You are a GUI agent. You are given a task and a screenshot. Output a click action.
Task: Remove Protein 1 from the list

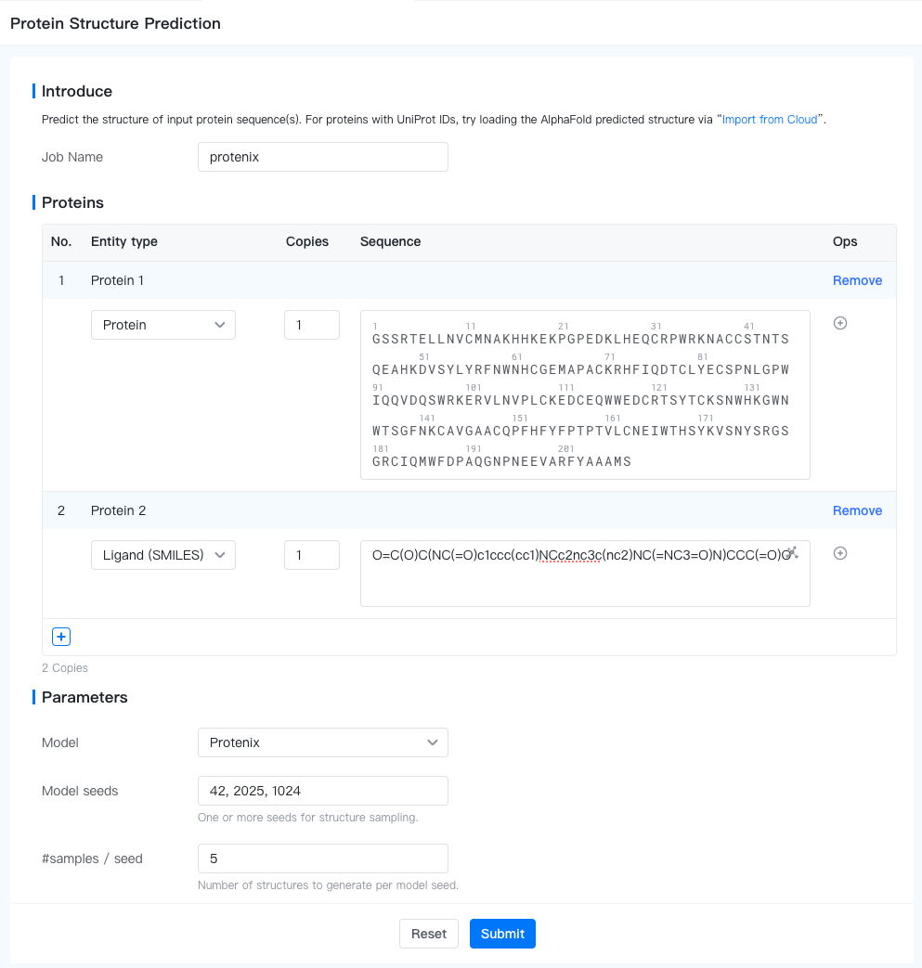[857, 280]
